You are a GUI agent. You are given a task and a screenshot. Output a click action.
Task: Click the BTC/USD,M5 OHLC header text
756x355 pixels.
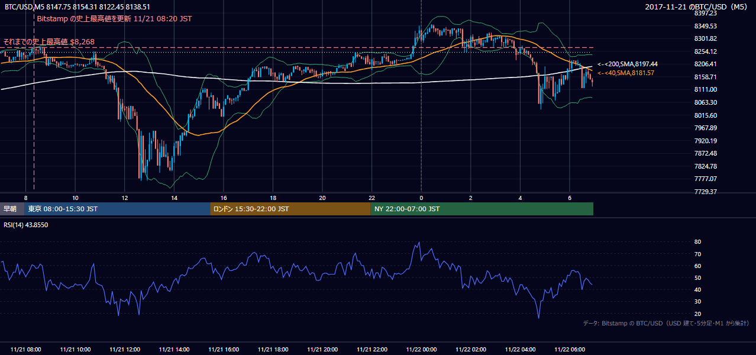pyautogui.click(x=77, y=7)
